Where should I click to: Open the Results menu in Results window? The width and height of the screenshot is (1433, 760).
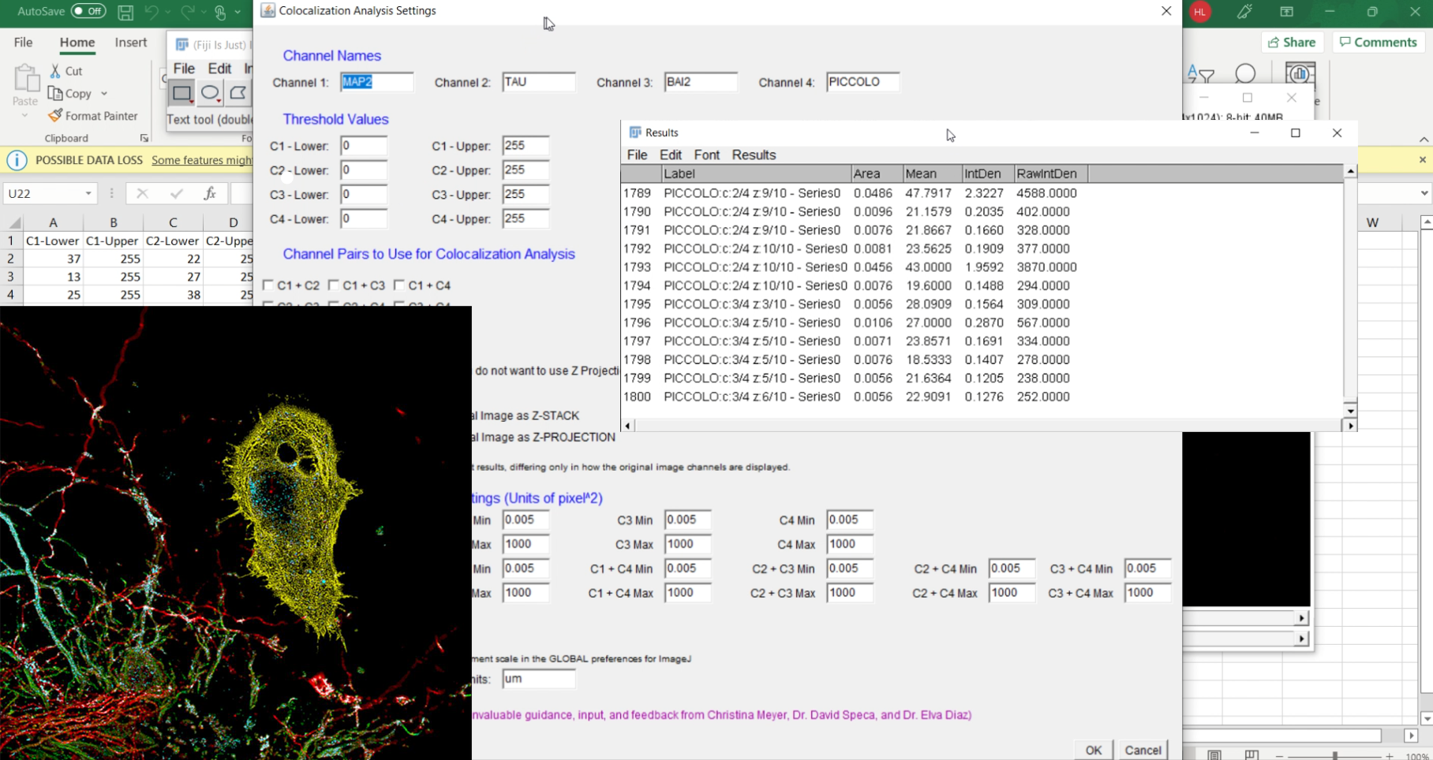754,155
